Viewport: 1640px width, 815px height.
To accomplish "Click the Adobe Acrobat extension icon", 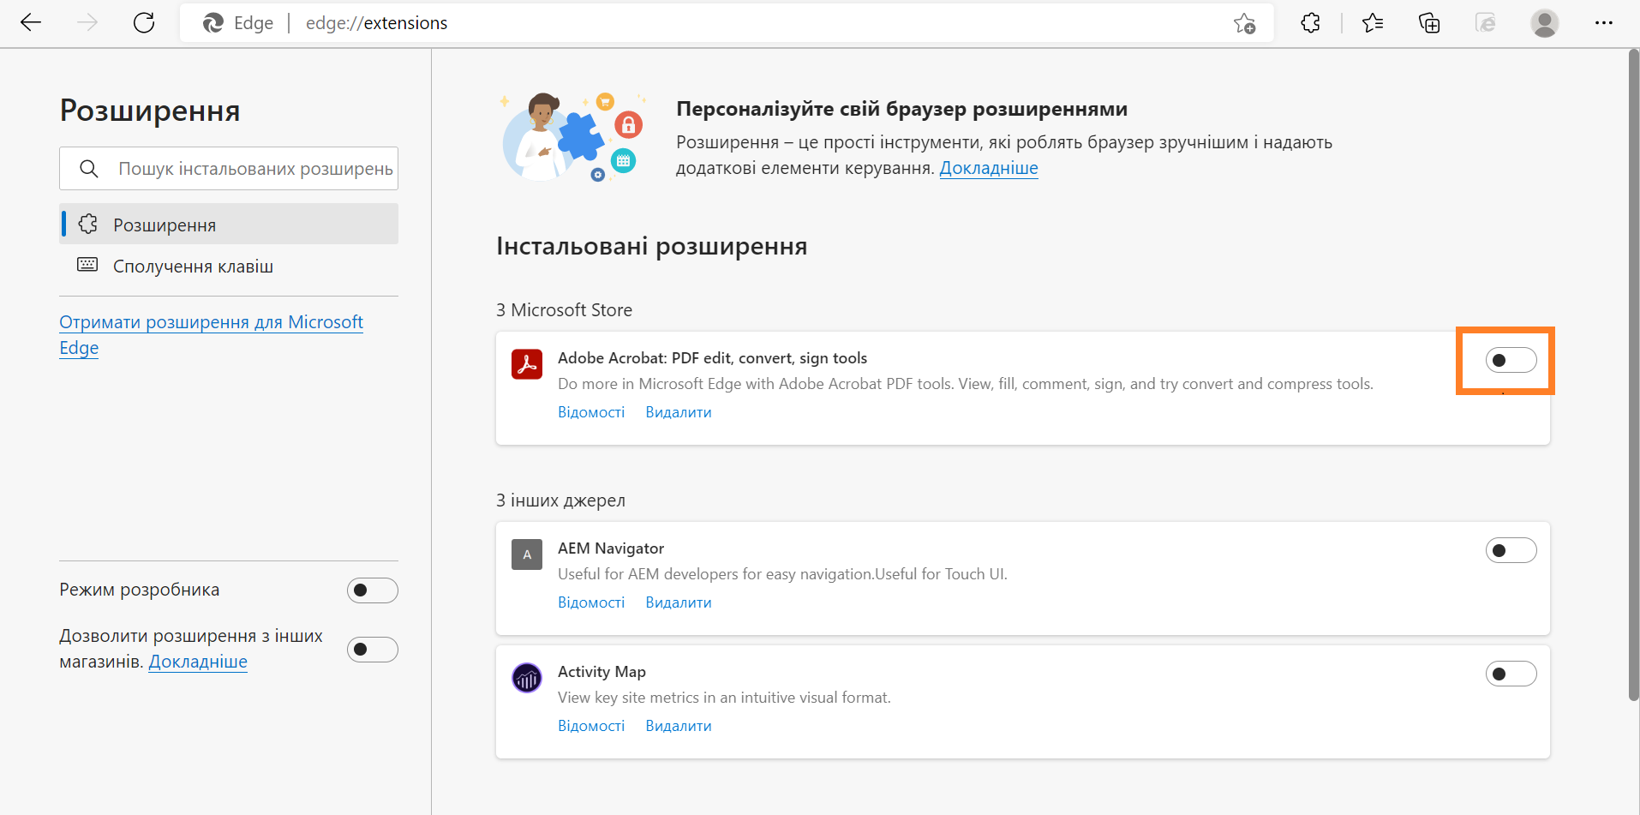I will point(527,364).
